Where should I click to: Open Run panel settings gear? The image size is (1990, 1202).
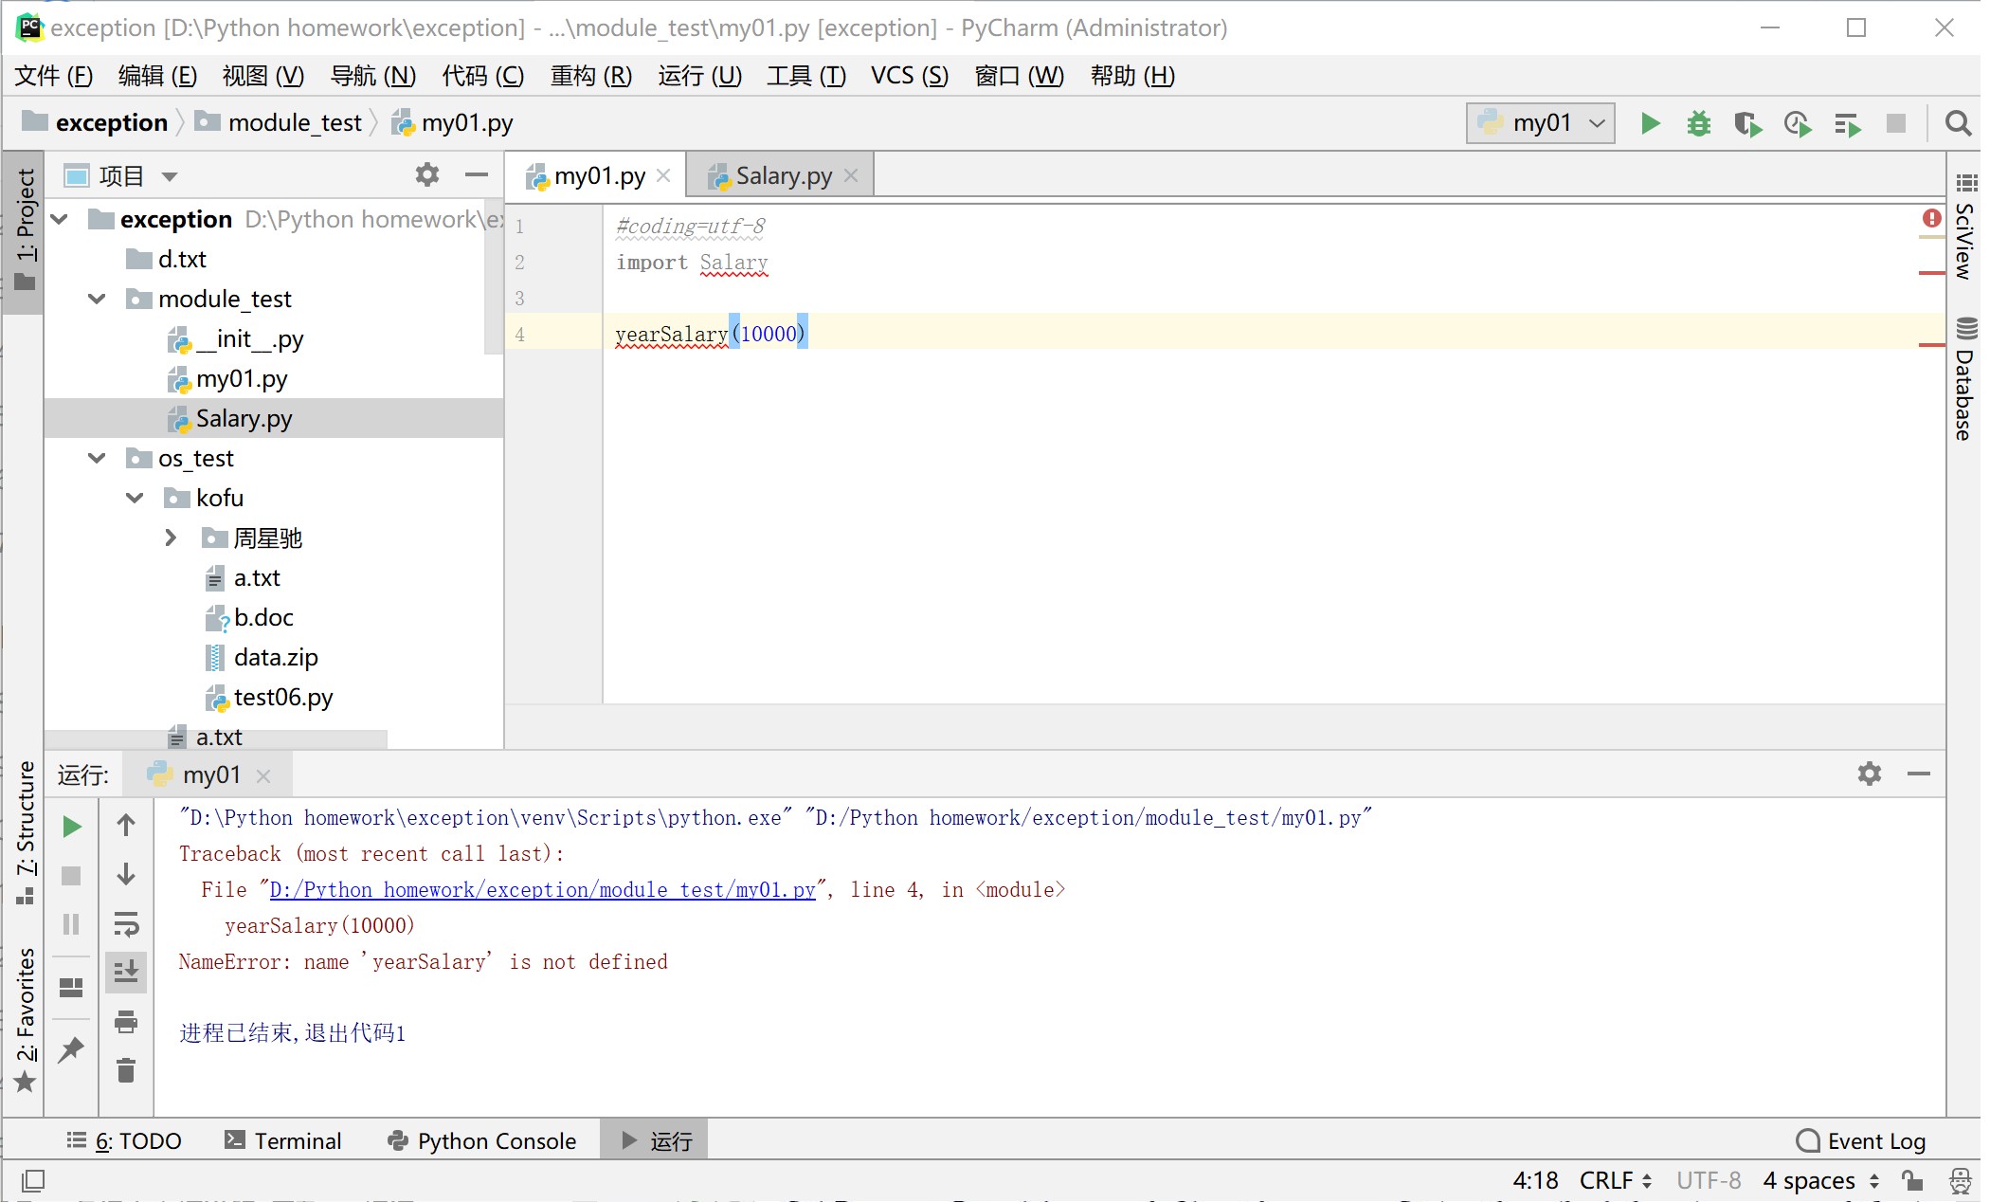tap(1869, 774)
